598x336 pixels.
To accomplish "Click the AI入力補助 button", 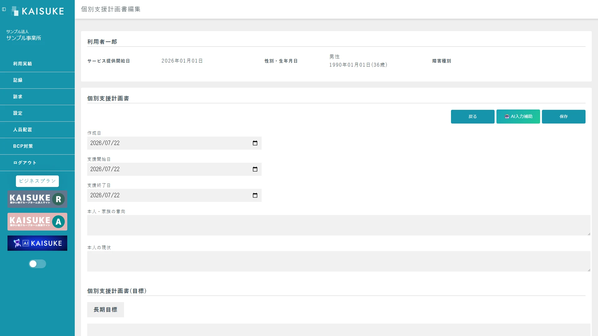I will coord(518,117).
